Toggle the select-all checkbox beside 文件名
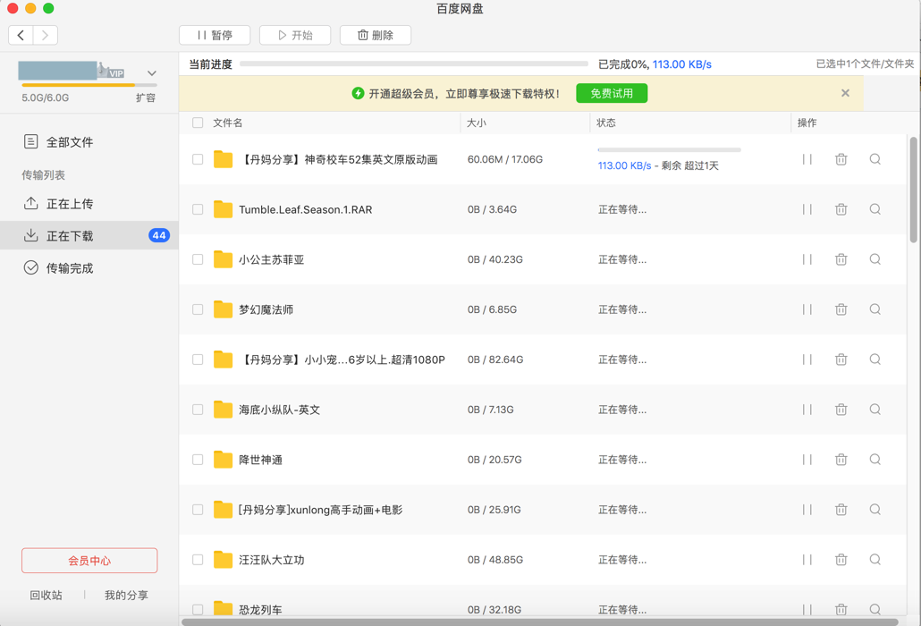 coord(198,123)
